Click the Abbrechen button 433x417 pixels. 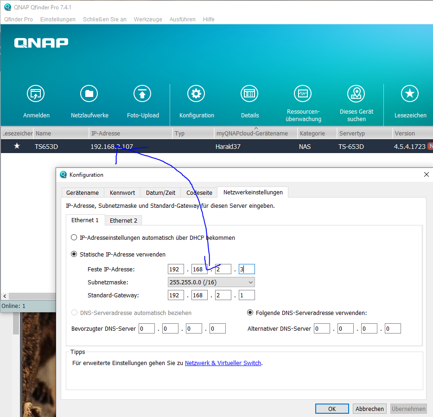pyautogui.click(x=369, y=409)
